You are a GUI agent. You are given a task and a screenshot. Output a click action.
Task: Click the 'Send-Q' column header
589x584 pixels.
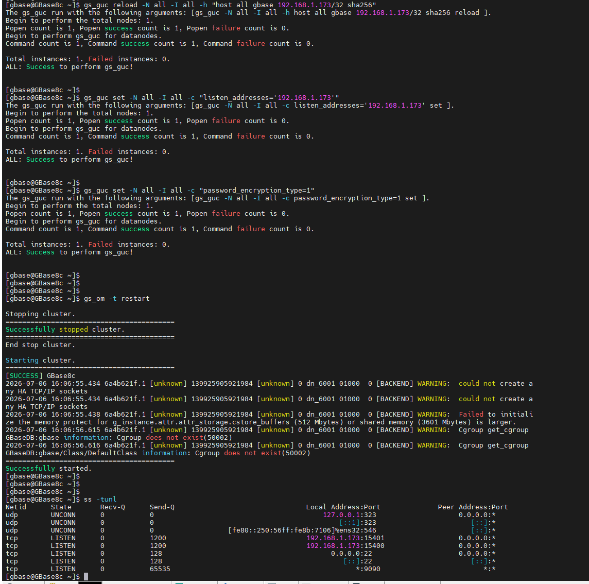[x=162, y=507]
